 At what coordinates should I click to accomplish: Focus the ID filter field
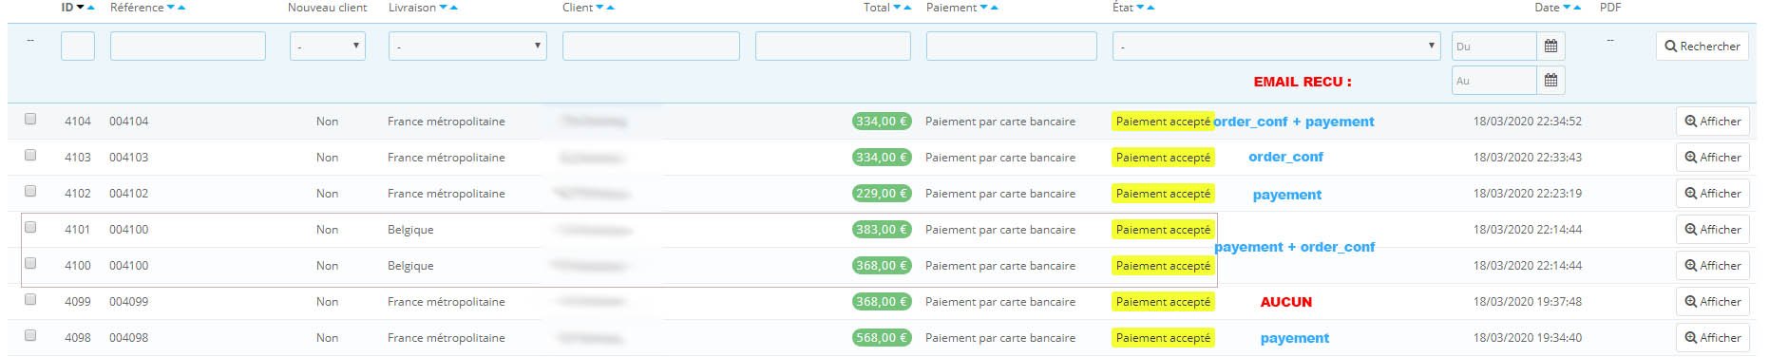[78, 46]
